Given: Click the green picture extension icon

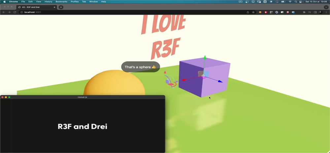Looking at the screenshot, I should [x=282, y=12].
